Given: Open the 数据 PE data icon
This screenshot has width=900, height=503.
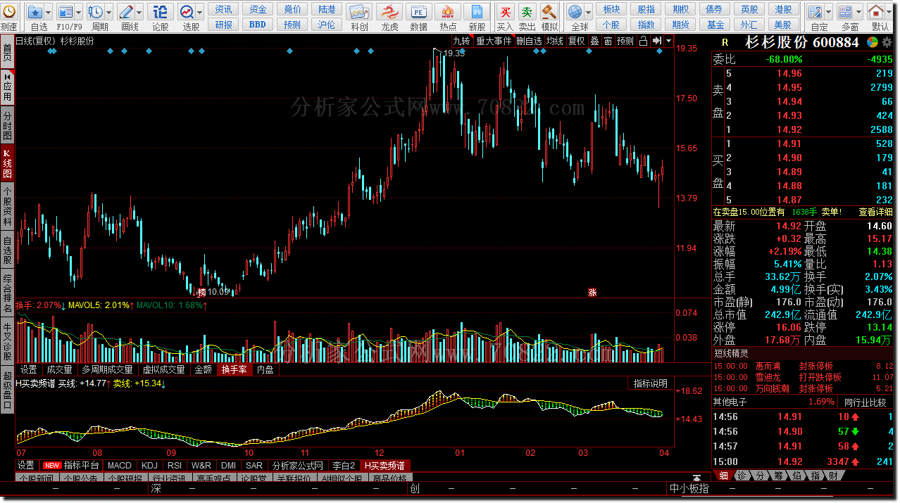Looking at the screenshot, I should (418, 12).
